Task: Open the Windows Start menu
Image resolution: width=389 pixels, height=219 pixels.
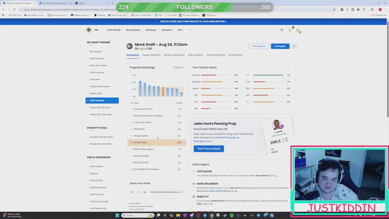Action: pos(117,215)
